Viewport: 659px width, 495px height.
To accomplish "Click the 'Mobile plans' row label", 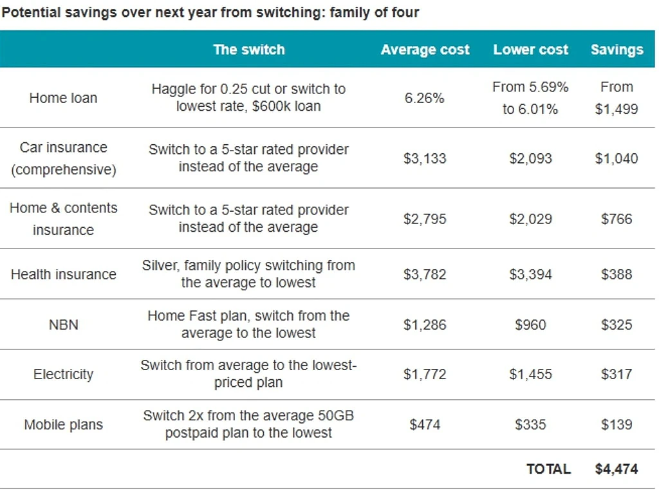I will point(64,424).
